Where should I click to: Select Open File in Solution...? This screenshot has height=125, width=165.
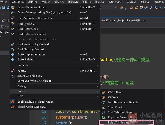[55, 7]
